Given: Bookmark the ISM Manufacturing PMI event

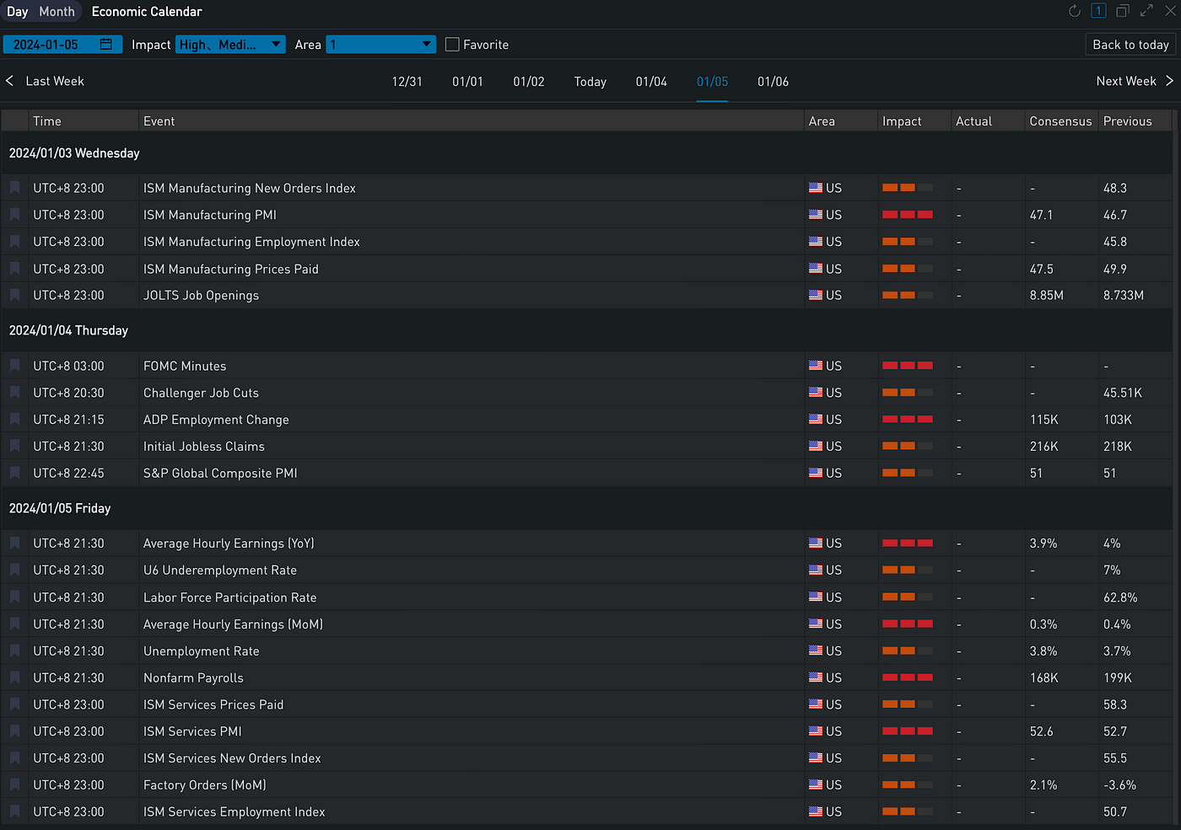Looking at the screenshot, I should (15, 215).
